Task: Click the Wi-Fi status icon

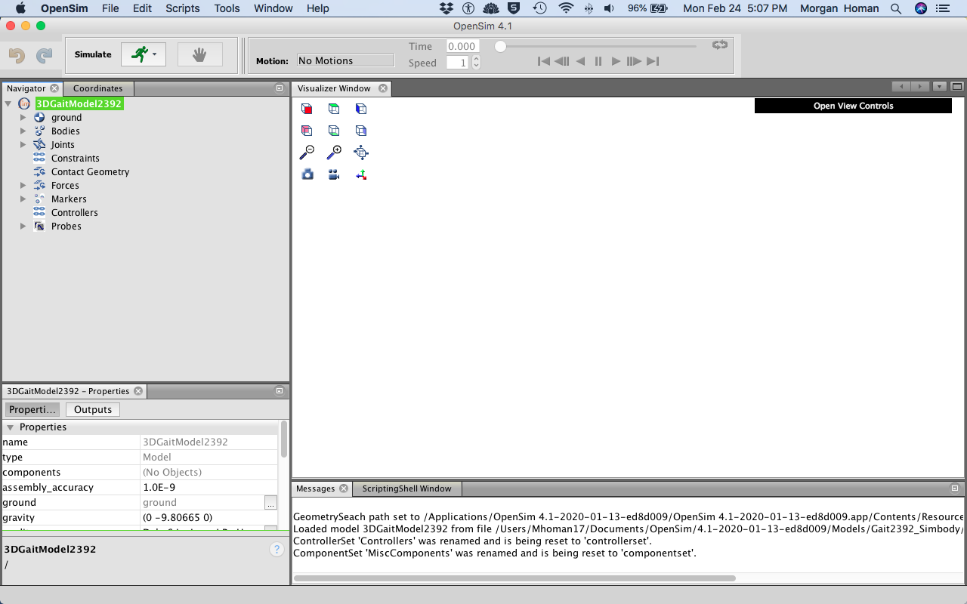Action: 566,8
